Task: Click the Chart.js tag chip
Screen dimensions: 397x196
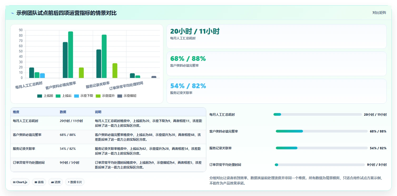Action: 20,182
